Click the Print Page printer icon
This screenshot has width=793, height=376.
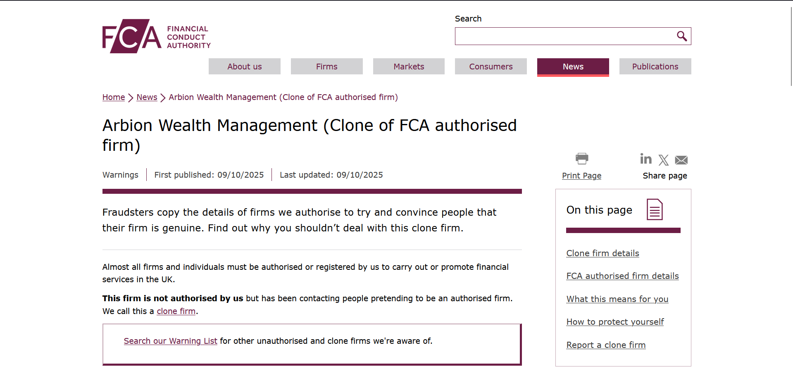coord(581,158)
